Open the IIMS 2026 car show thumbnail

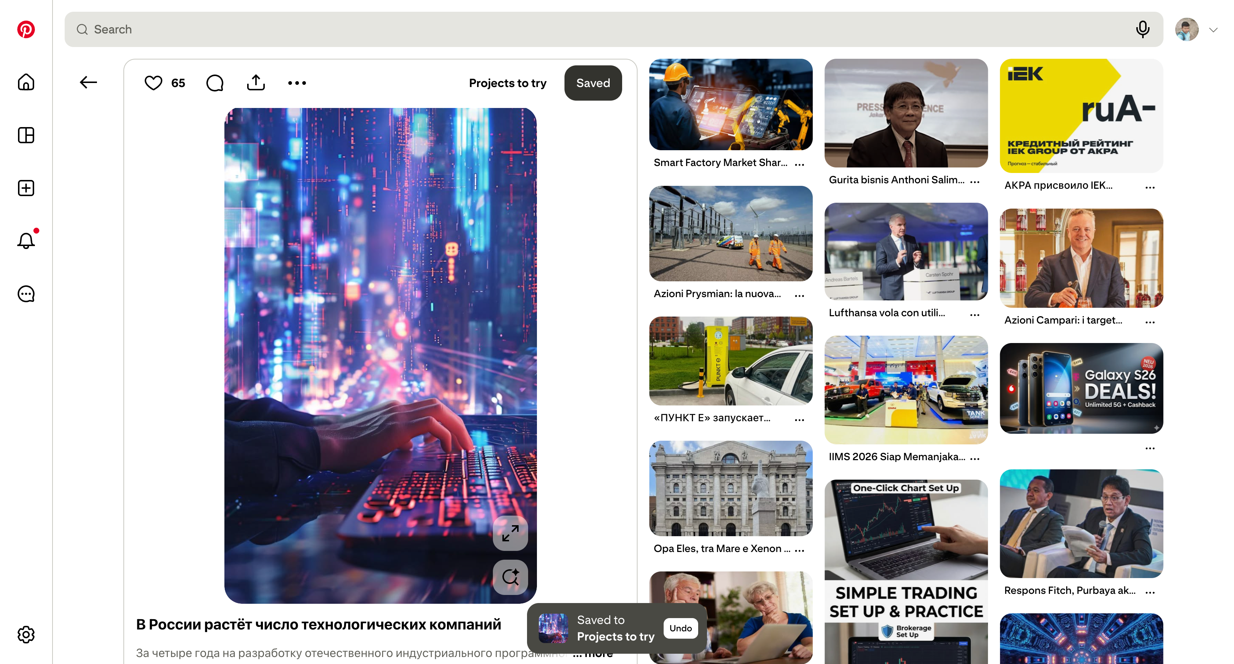[x=906, y=390]
